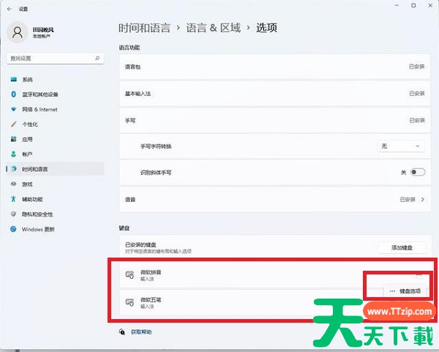This screenshot has width=439, height=352.
Task: Click the search magnifier icon
Action: (x=97, y=59)
